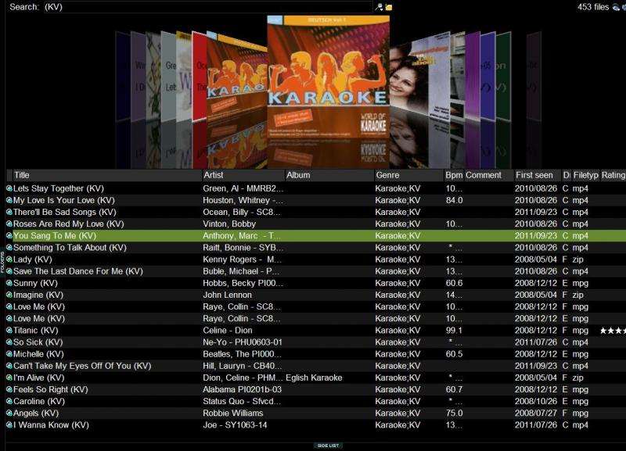
Task: Click the Bpm value 99.1
Action: (x=455, y=331)
